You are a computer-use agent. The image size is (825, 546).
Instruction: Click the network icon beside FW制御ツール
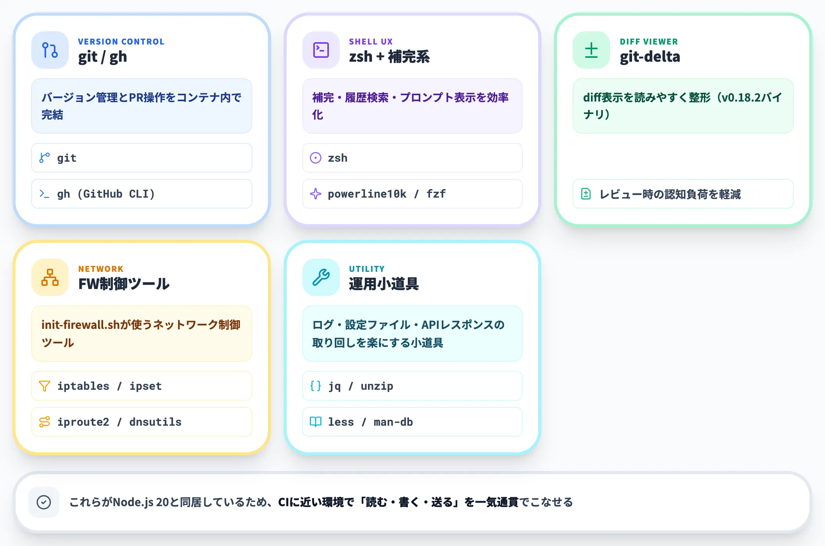pos(50,277)
